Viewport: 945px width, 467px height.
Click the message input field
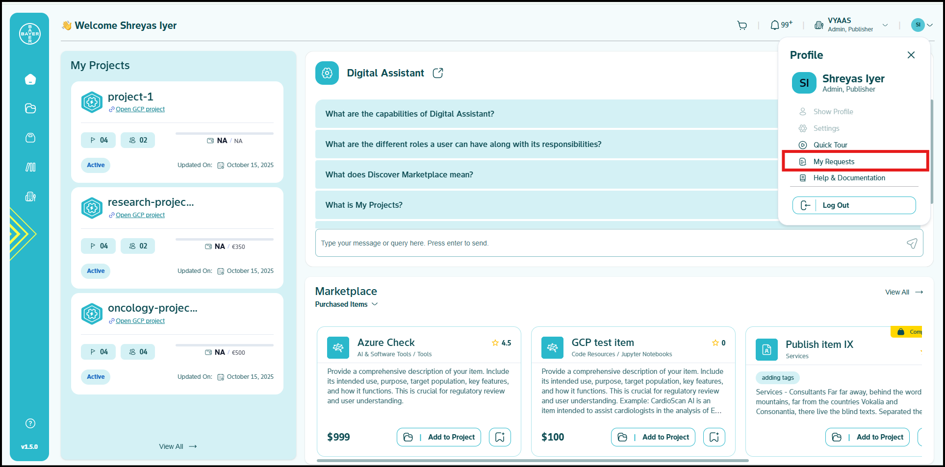click(x=608, y=243)
